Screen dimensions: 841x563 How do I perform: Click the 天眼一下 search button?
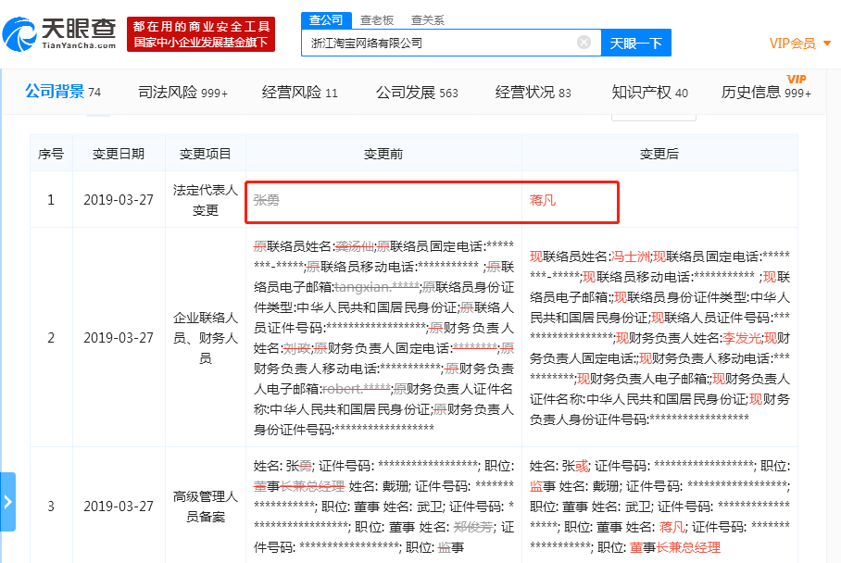(x=636, y=43)
